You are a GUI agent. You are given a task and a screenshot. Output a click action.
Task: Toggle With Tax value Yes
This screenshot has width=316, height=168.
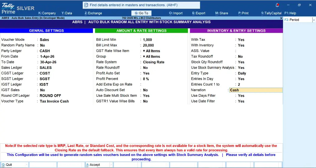pos(241,40)
